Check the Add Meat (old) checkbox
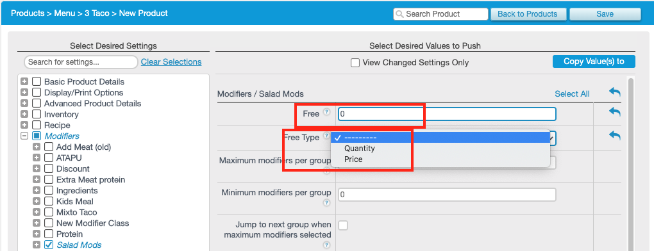The width and height of the screenshot is (654, 251). tap(49, 147)
